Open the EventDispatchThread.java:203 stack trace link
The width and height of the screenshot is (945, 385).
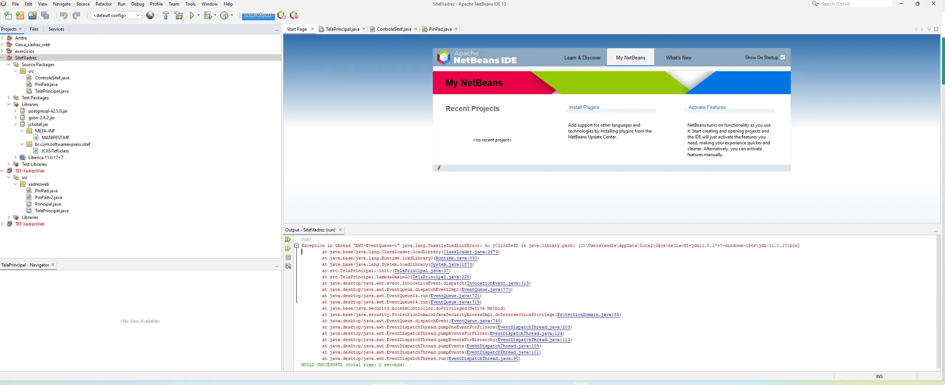(534, 327)
